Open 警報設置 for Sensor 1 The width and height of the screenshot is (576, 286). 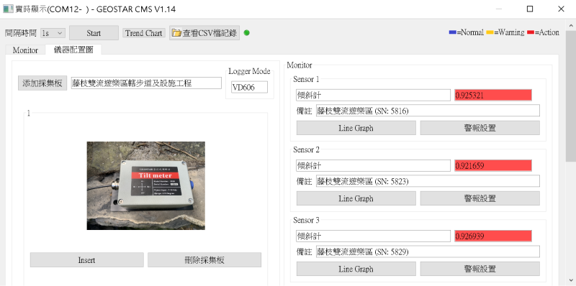click(480, 128)
